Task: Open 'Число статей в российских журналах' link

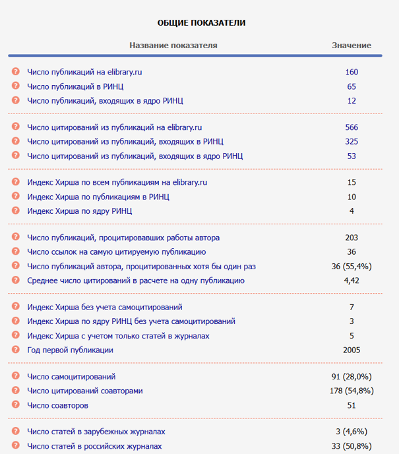Action: [x=94, y=446]
